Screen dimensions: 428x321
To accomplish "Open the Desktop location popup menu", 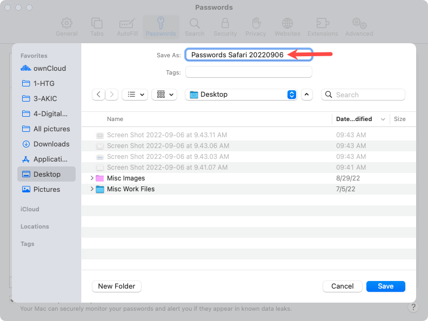I will (241, 95).
